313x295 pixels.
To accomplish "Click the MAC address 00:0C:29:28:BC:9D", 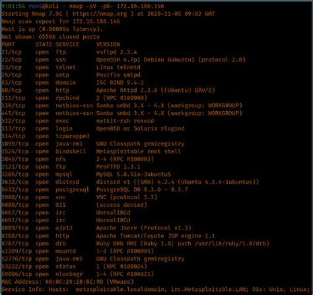I will [74, 282].
